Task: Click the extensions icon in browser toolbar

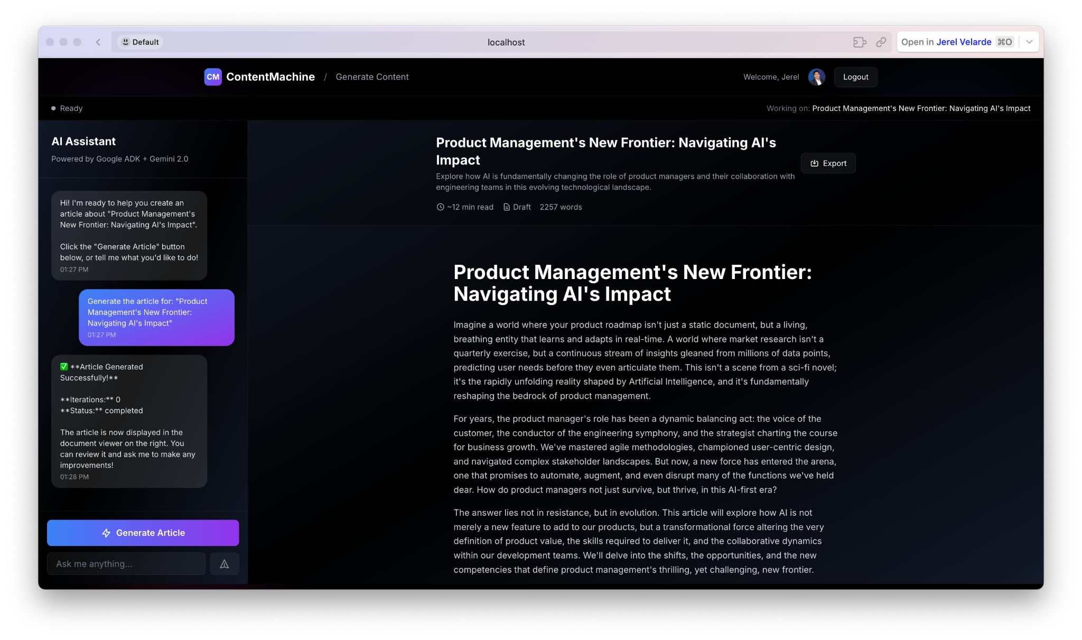Action: click(x=860, y=42)
